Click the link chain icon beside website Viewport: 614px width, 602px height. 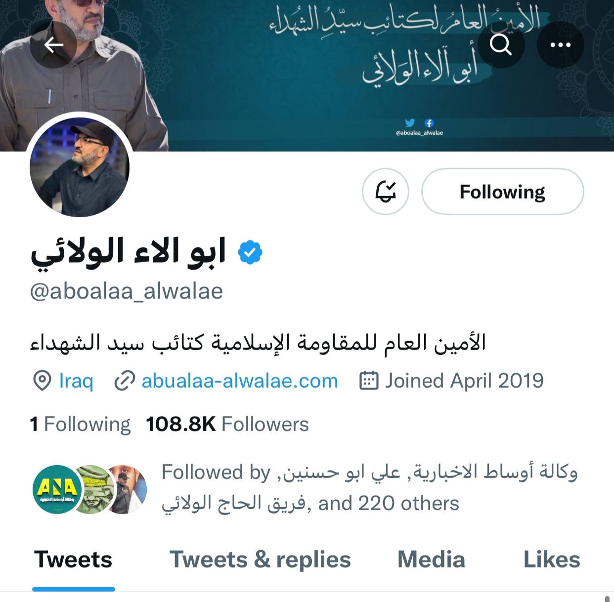125,381
